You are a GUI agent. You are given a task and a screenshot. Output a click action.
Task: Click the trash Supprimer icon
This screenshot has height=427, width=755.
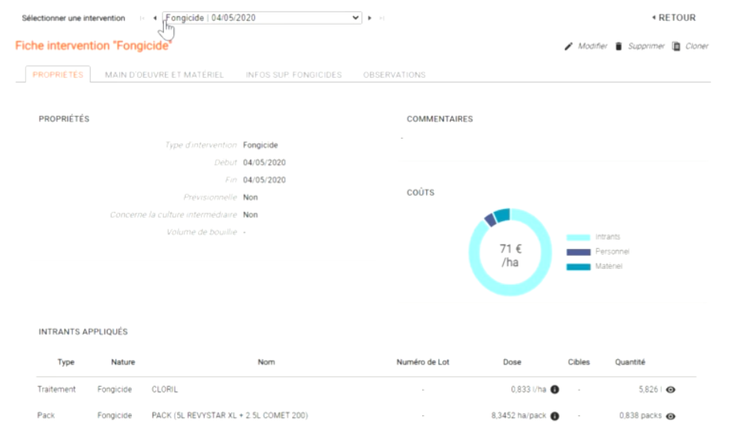pos(619,46)
